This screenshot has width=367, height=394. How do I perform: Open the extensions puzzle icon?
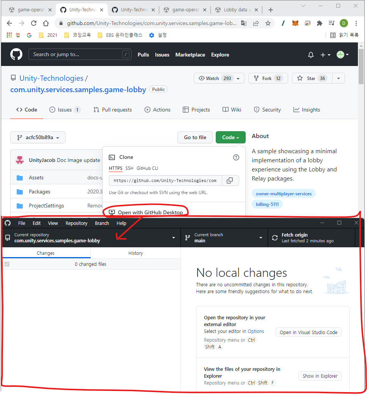pos(320,23)
